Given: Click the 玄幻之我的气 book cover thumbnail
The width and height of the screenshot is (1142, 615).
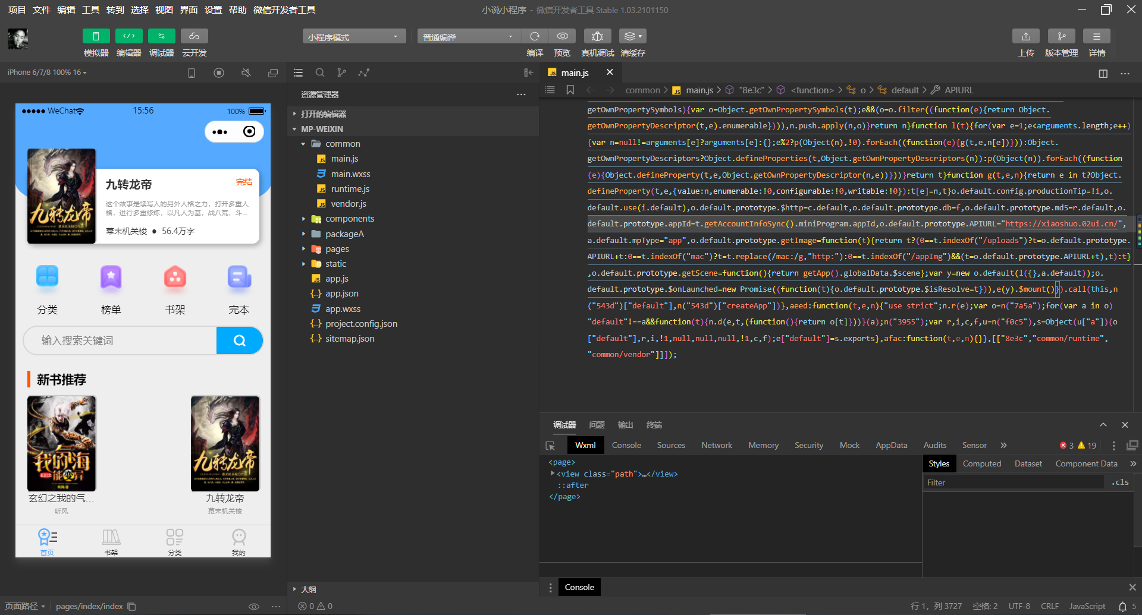Looking at the screenshot, I should tap(61, 444).
